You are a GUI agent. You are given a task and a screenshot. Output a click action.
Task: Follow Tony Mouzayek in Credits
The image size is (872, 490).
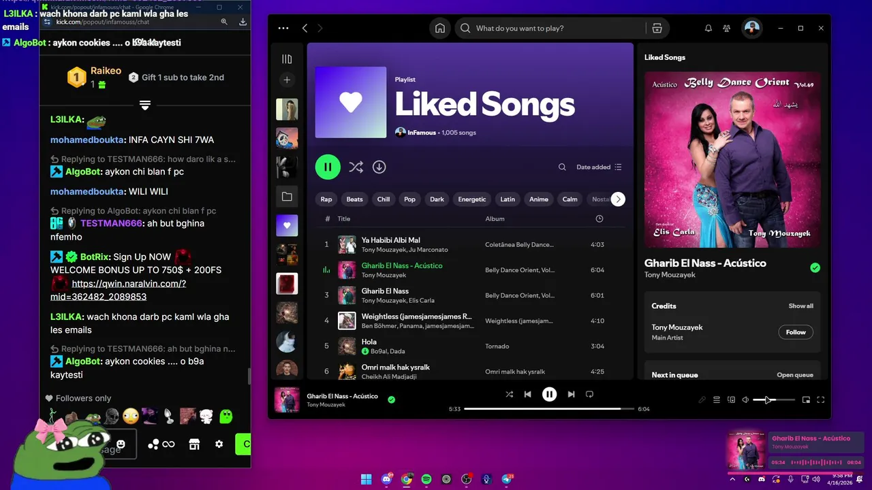(796, 332)
